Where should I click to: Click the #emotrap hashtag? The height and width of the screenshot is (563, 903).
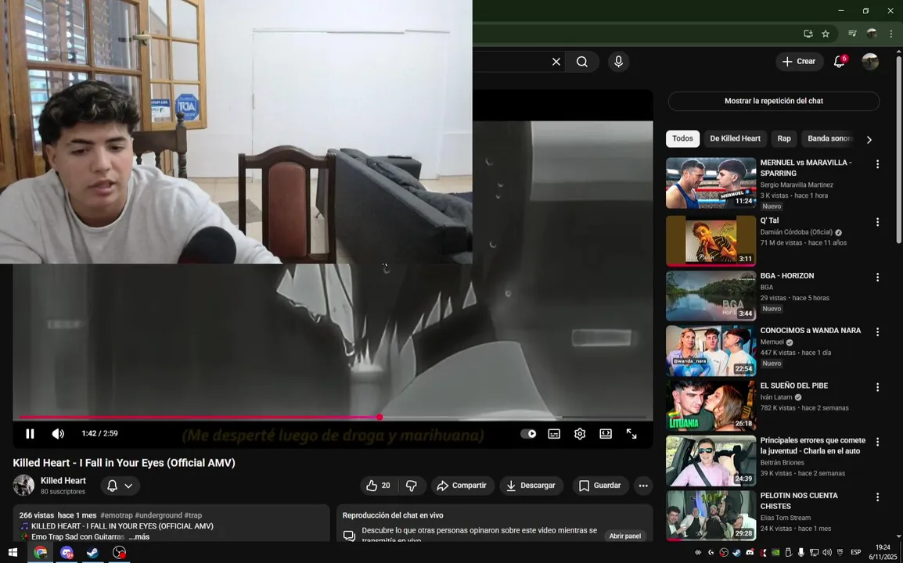117,515
